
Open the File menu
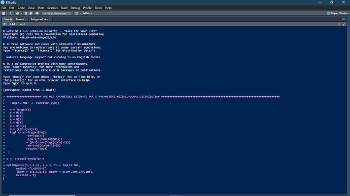(x=4, y=8)
